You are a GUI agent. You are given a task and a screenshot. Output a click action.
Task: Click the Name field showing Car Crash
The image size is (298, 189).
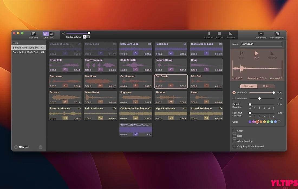pyautogui.click(x=261, y=44)
